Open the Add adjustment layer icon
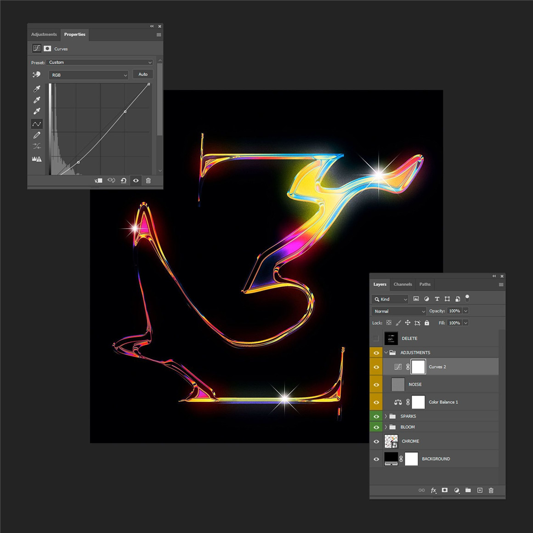 (x=456, y=490)
